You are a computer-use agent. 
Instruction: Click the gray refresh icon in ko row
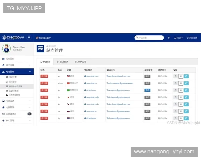[176, 104]
